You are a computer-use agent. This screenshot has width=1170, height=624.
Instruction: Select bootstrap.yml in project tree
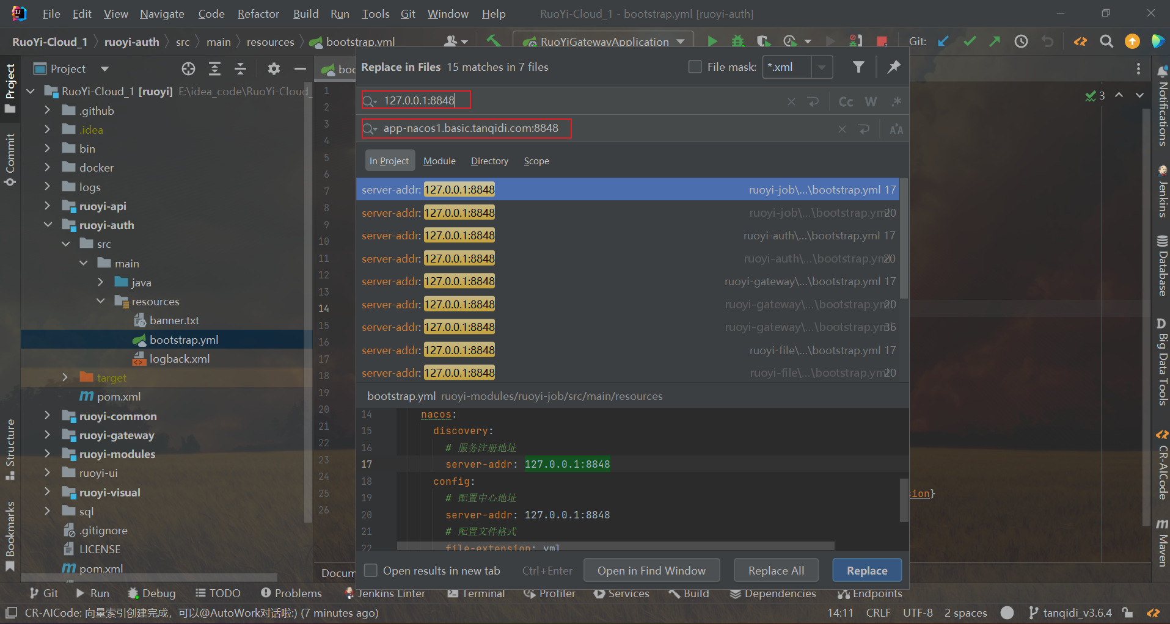coord(183,339)
